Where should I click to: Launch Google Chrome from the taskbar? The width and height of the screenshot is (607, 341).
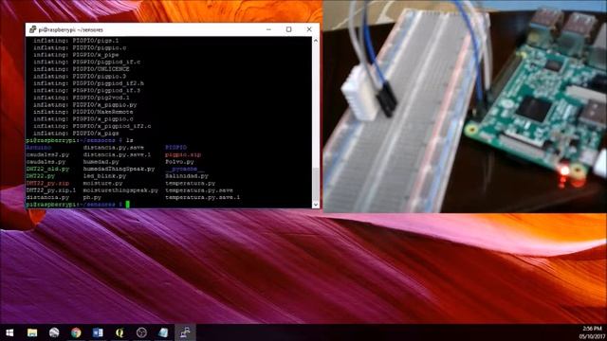76,332
